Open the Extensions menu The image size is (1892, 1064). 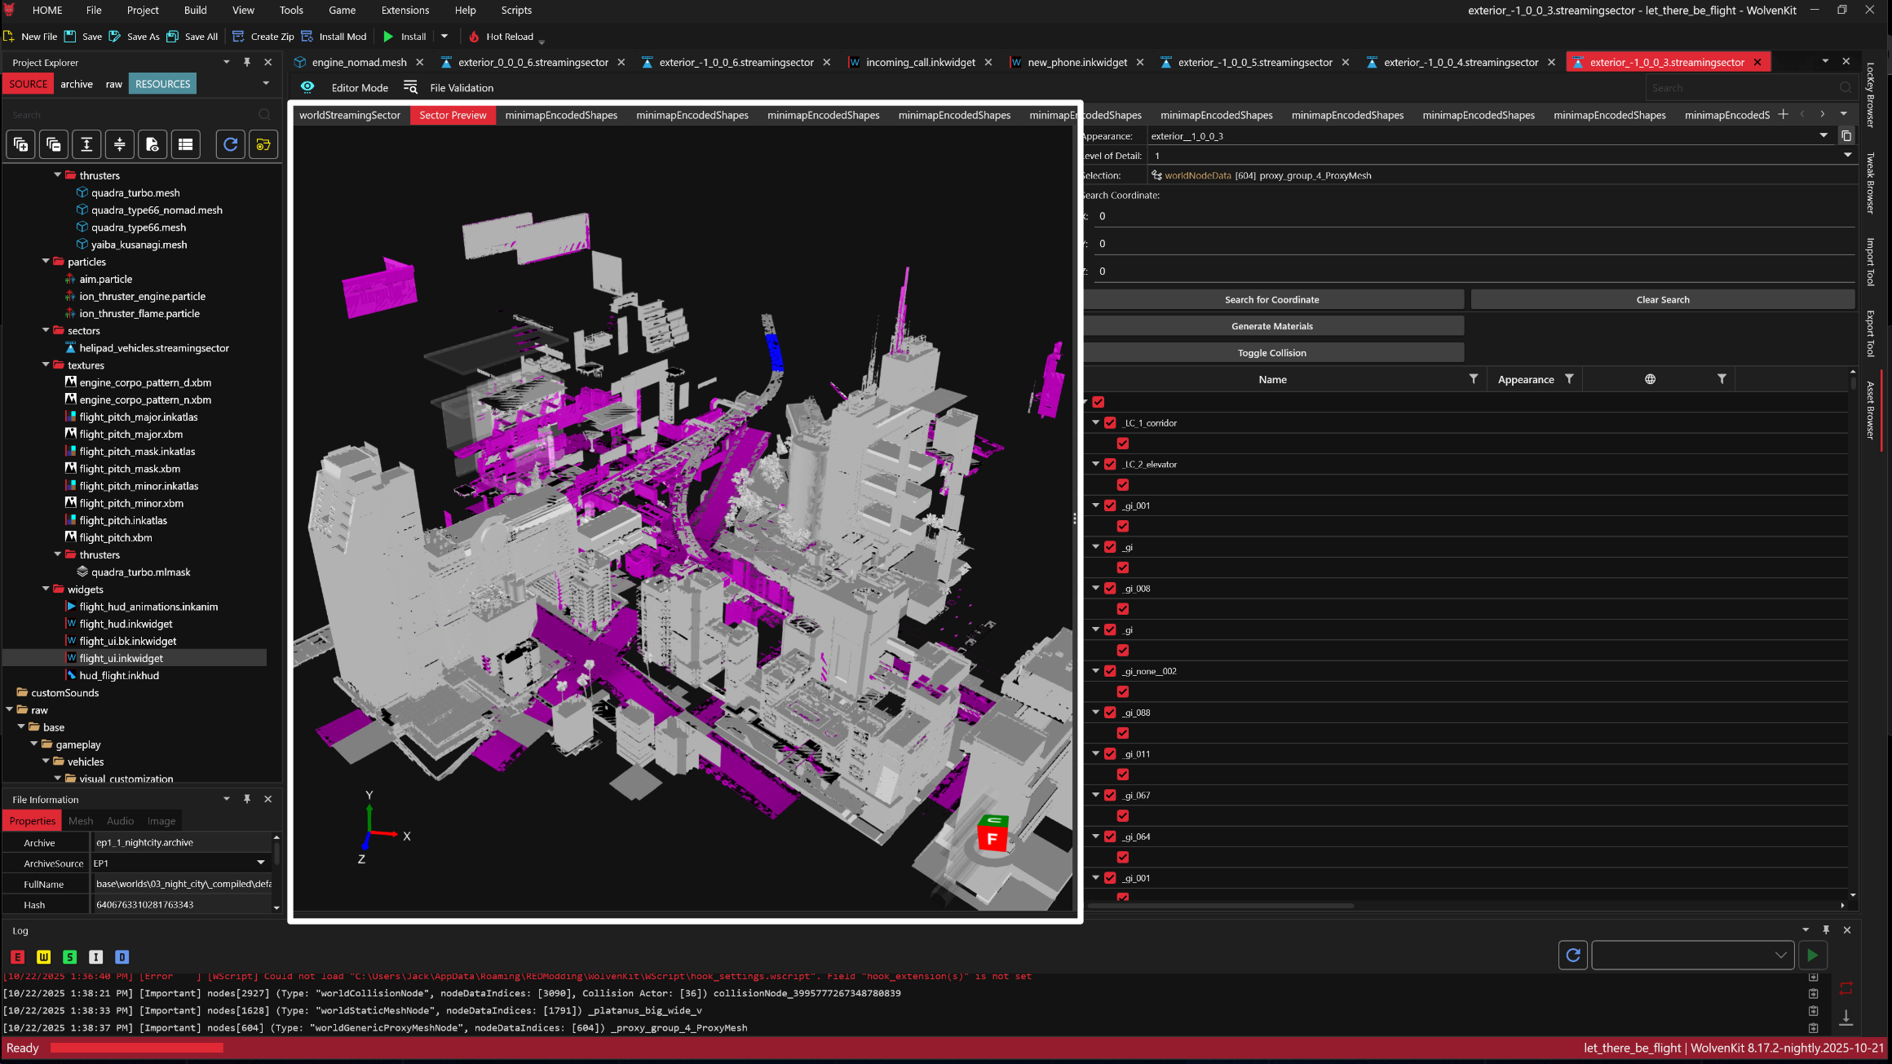(404, 10)
